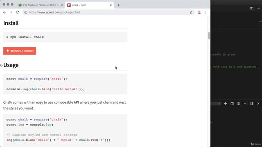Close the chalk - npm tab
262x147 pixels.
pyautogui.click(x=111, y=5)
